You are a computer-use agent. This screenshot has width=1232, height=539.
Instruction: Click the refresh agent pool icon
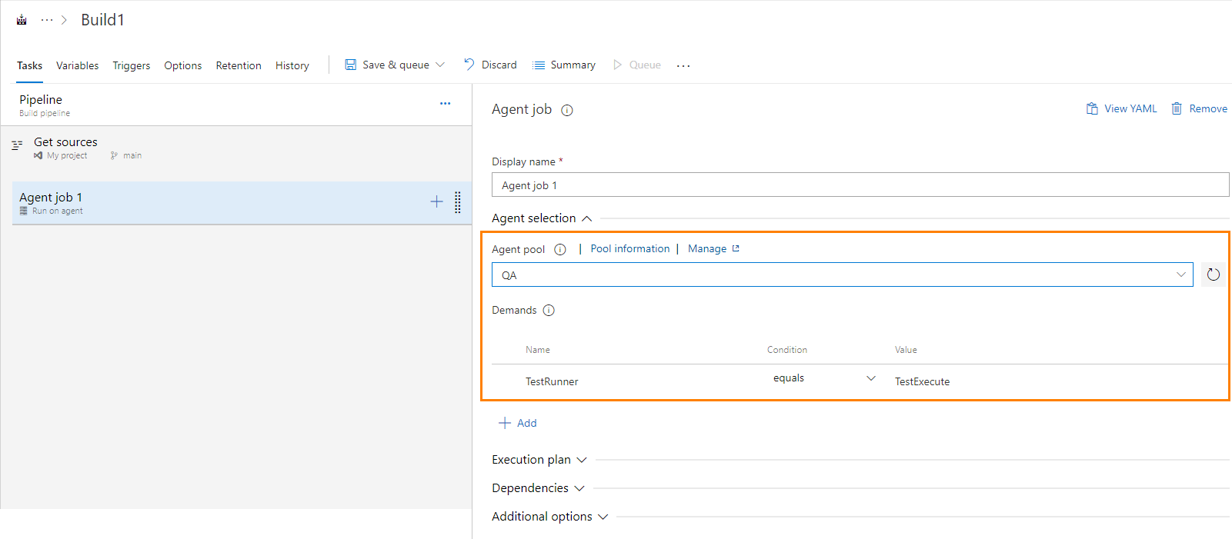1213,274
